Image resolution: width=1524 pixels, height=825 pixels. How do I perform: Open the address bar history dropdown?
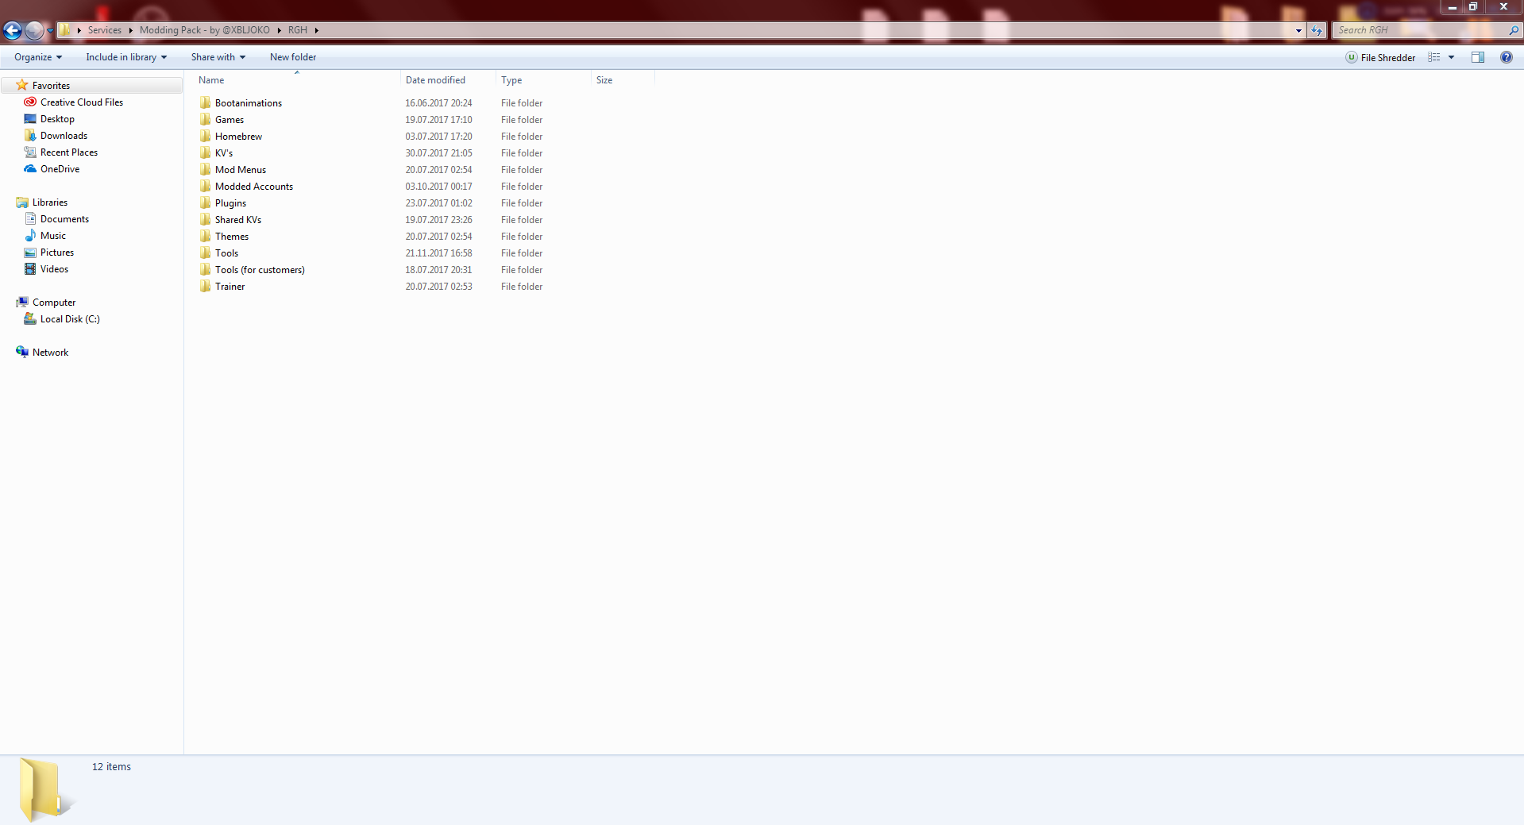point(1299,30)
